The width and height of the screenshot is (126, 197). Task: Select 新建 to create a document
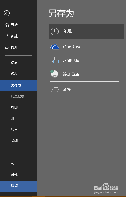[19, 36]
